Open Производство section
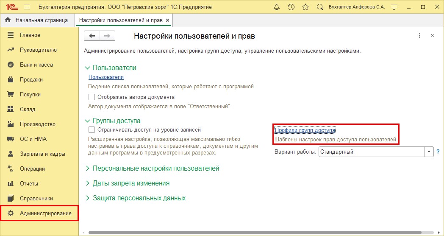Image resolution: width=444 pixels, height=236 pixels. pos(39,124)
